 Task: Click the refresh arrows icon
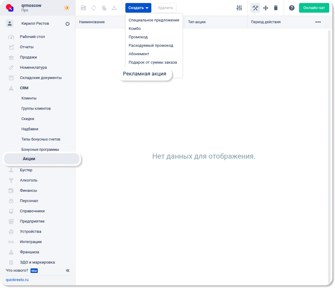94,8
